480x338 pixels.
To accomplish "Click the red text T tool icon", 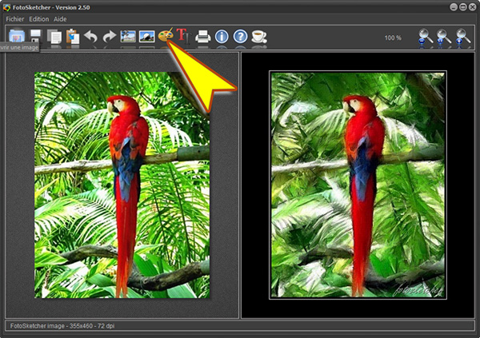I will tap(183, 36).
